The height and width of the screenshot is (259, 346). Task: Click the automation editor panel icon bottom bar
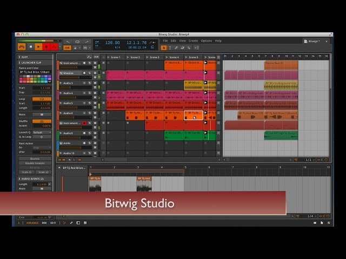pyautogui.click(x=71, y=223)
